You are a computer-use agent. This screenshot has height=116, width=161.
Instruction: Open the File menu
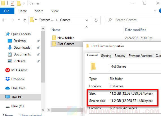[x=6, y=11]
